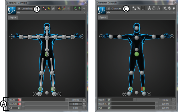Viewport: 178px width, 112px height.
Task: Click Release All Pinning in left window
Action: click(84, 9)
